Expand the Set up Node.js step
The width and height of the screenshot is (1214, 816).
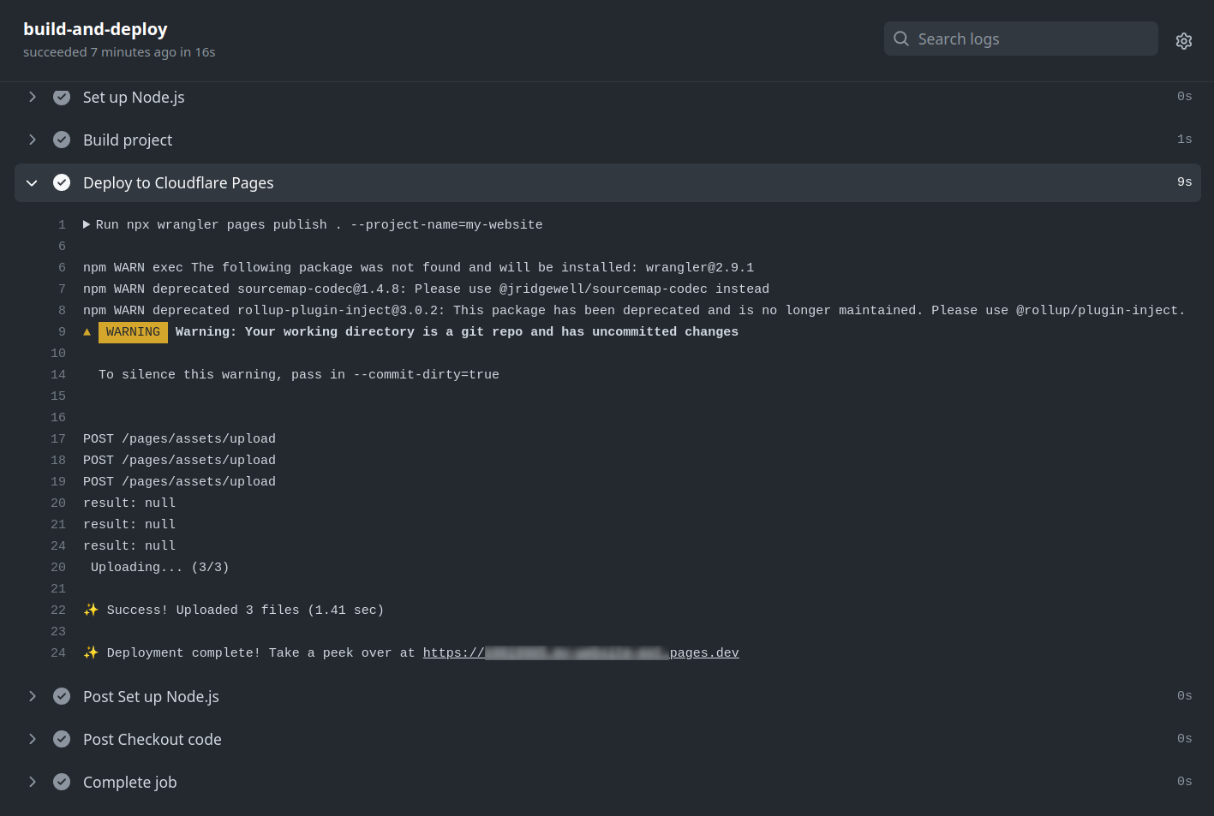(32, 97)
